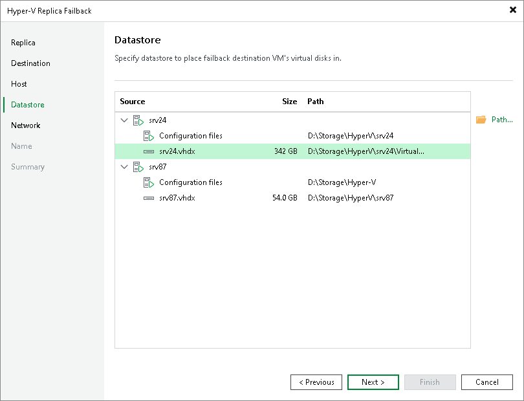Click the srv24 configuration path D:\Storage\HyperV\srv24

pos(351,136)
